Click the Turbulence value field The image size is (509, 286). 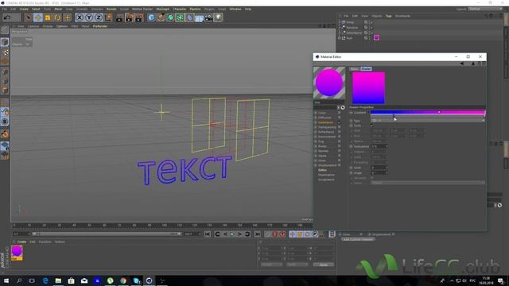(379, 146)
